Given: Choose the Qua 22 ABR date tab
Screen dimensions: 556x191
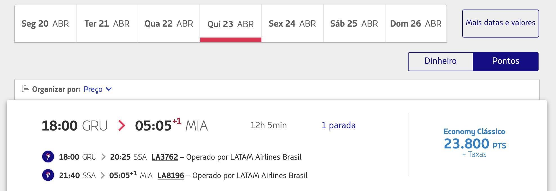Looking at the screenshot, I should [x=169, y=24].
